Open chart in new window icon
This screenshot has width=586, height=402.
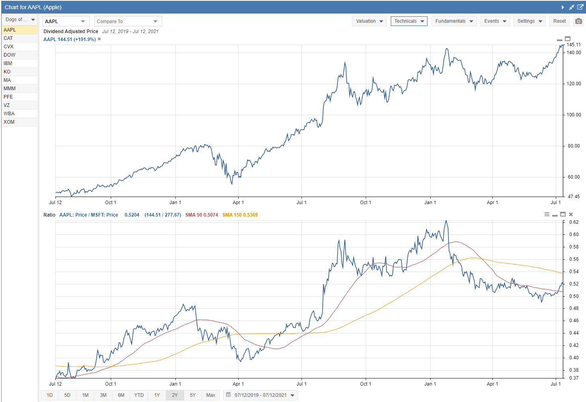580,7
